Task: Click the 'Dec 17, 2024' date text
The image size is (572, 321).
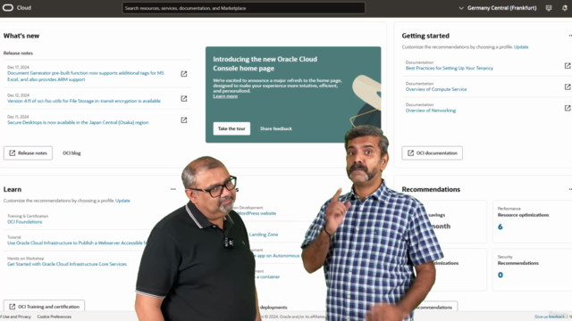Action: pos(18,67)
